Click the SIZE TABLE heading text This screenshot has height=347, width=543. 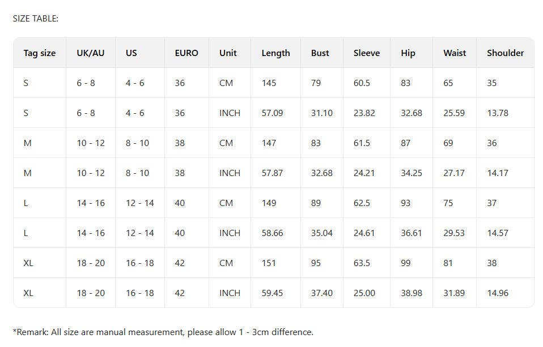click(36, 19)
